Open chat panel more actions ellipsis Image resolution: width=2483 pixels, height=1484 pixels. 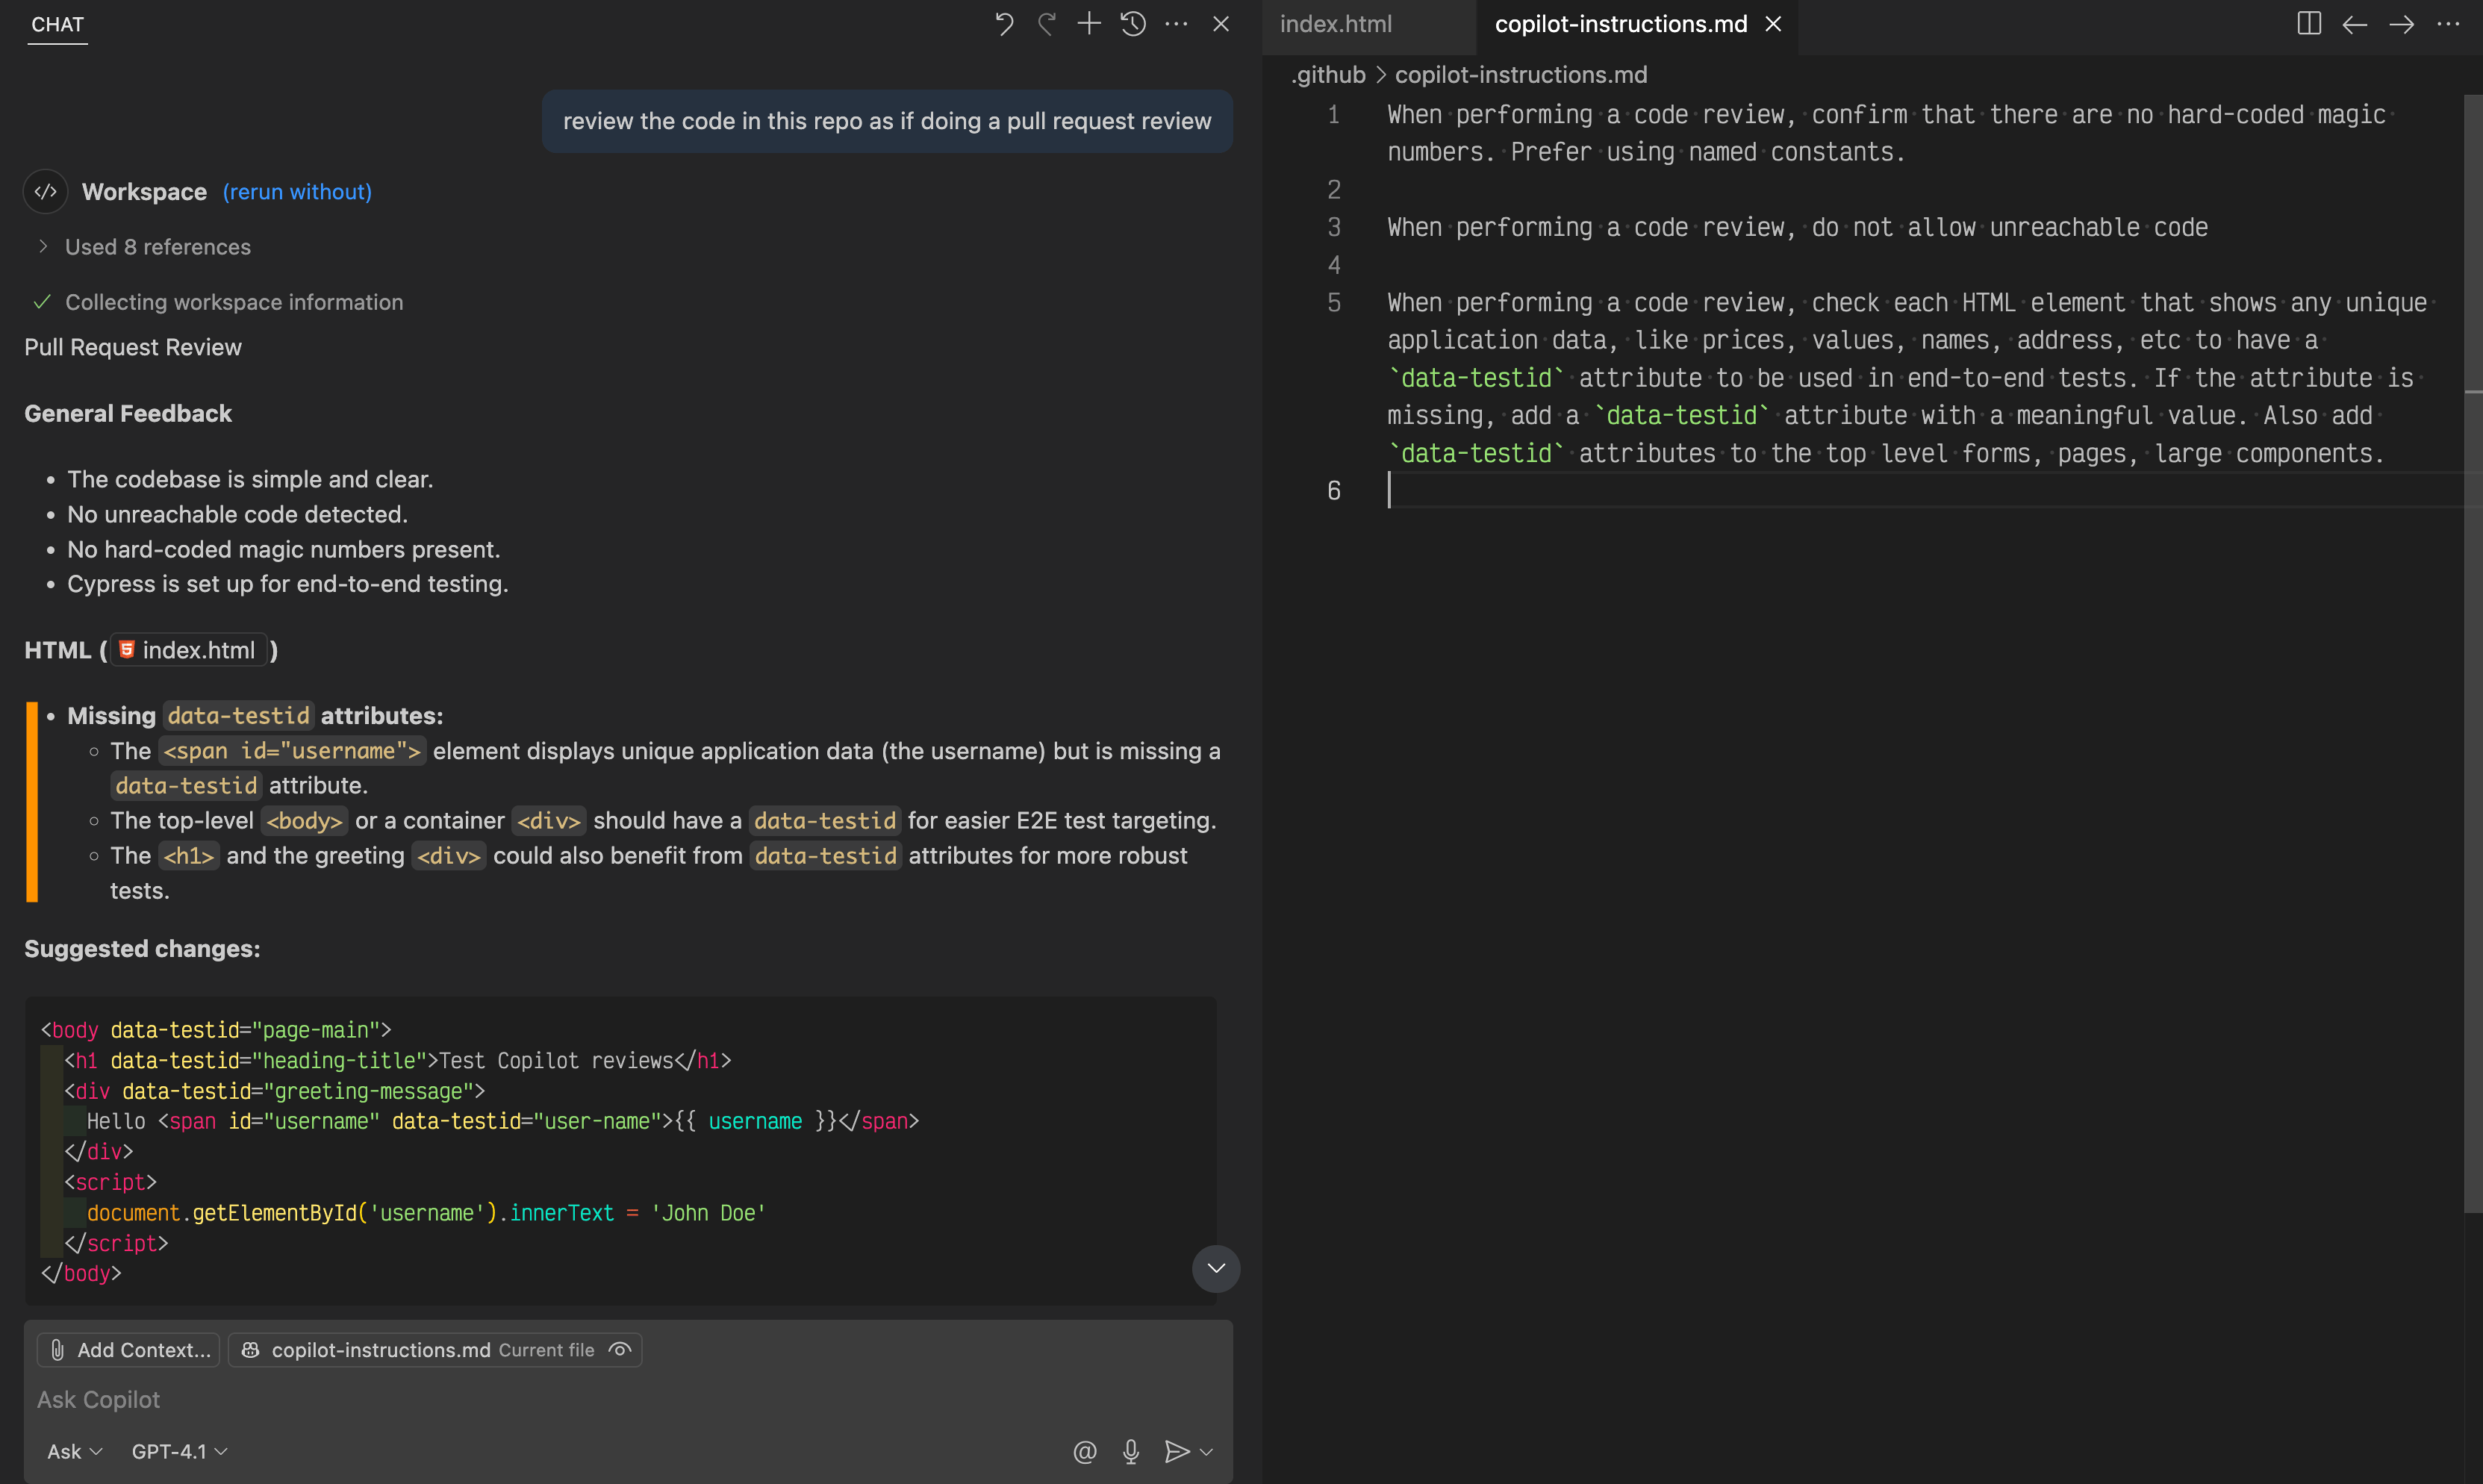pos(1177,24)
